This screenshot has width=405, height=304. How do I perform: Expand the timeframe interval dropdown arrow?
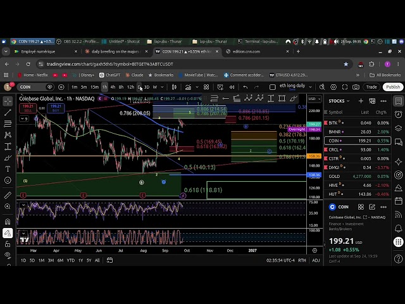(x=162, y=87)
